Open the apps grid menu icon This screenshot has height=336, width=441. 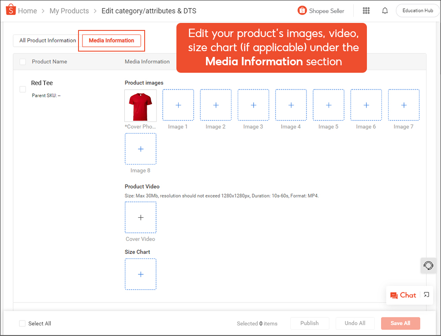366,11
